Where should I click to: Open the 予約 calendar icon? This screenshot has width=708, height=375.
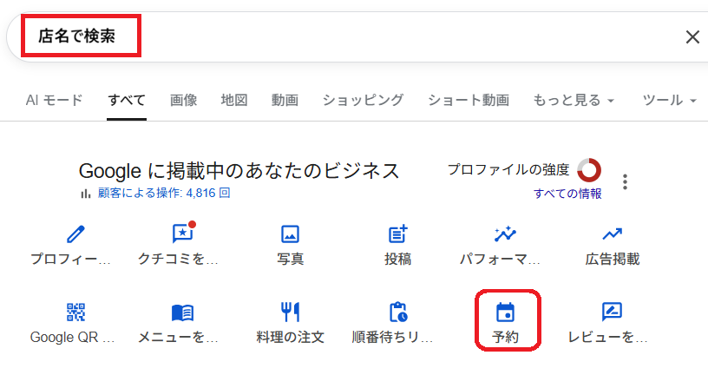pyautogui.click(x=505, y=312)
